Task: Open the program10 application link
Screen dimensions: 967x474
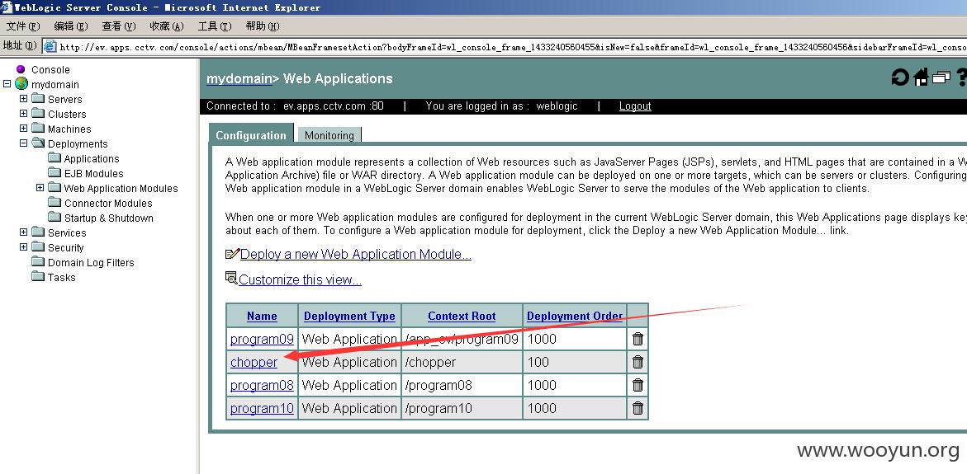Action: coord(262,408)
